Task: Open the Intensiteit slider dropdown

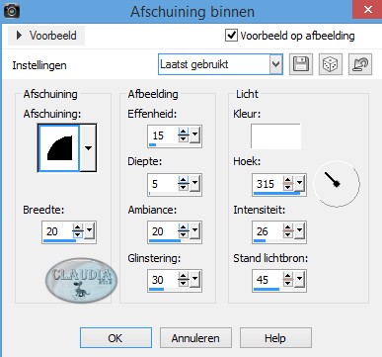Action: tap(299, 231)
